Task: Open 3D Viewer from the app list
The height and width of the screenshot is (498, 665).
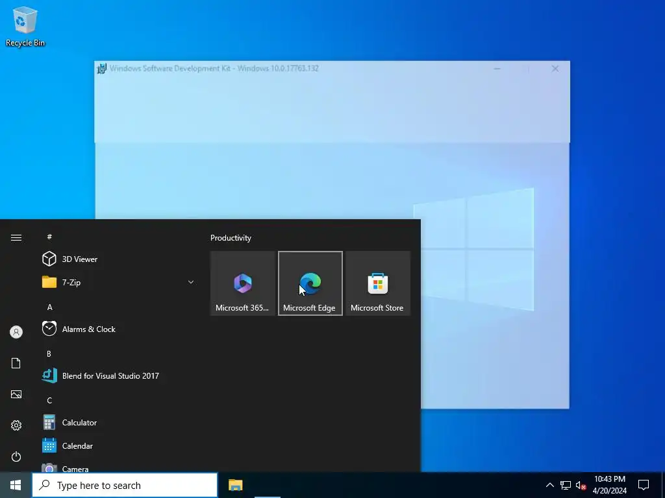Action: click(117, 259)
